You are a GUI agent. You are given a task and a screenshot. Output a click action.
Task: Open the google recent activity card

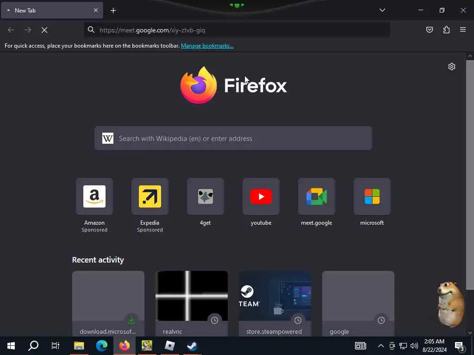tap(358, 303)
